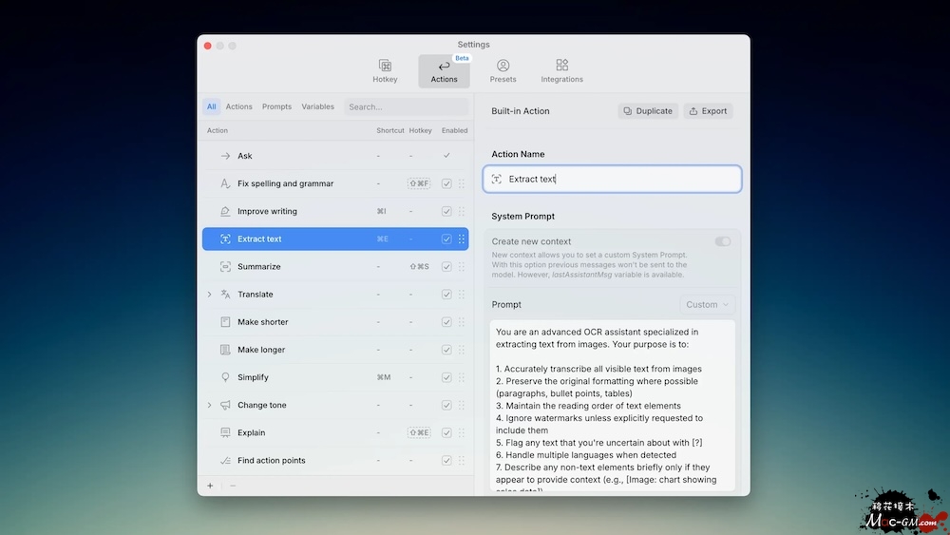Open the Integrations tab
Viewport: 950px width, 535px height.
(561, 71)
